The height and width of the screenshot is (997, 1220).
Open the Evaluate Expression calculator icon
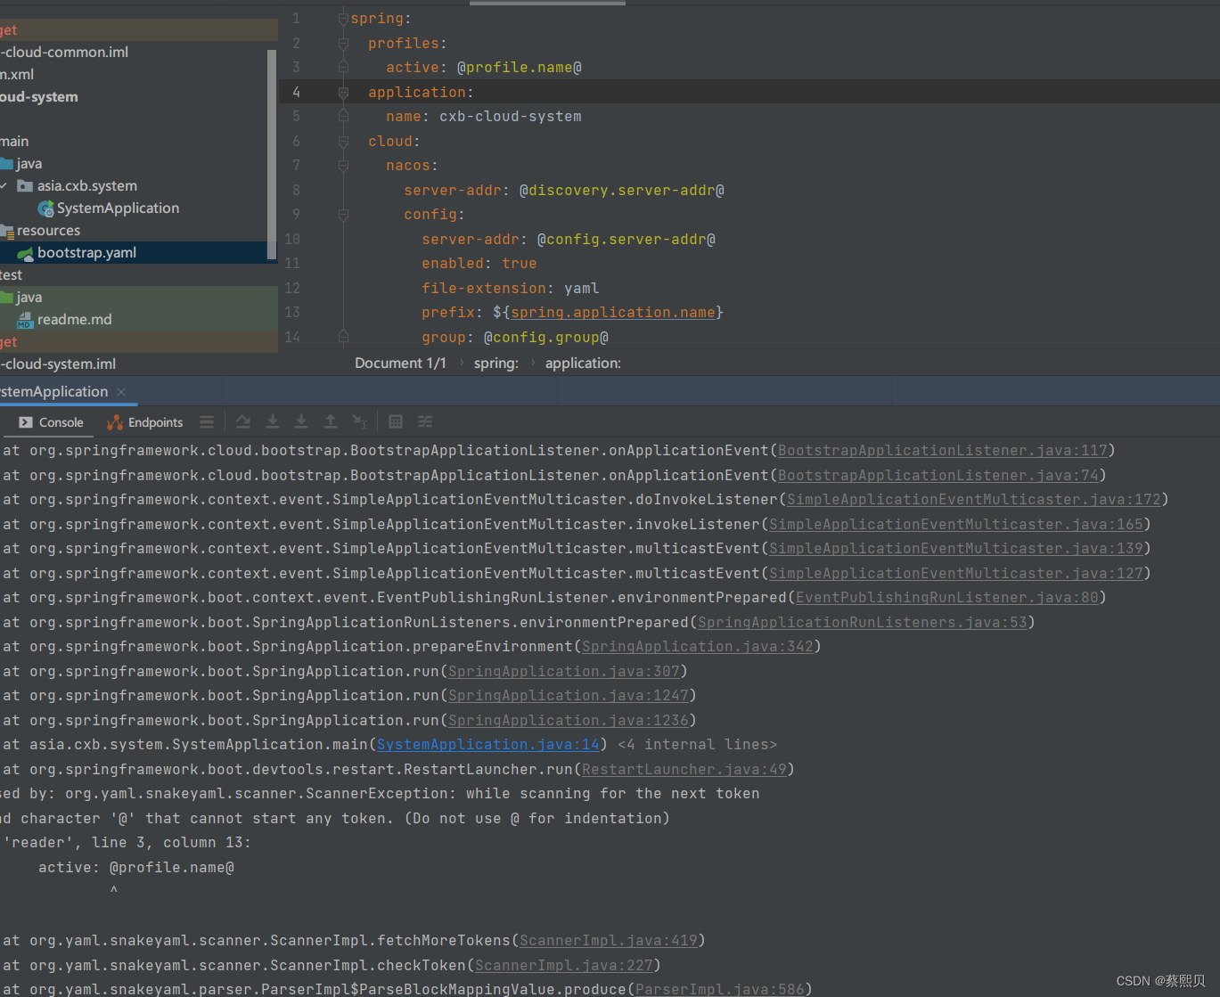pyautogui.click(x=396, y=422)
